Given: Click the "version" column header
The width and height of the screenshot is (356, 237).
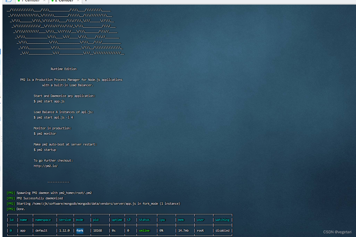Looking at the screenshot, I should click(65, 220).
